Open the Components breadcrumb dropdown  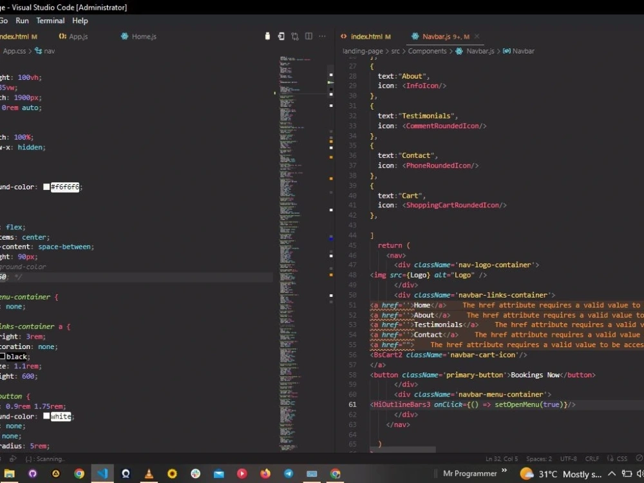427,51
